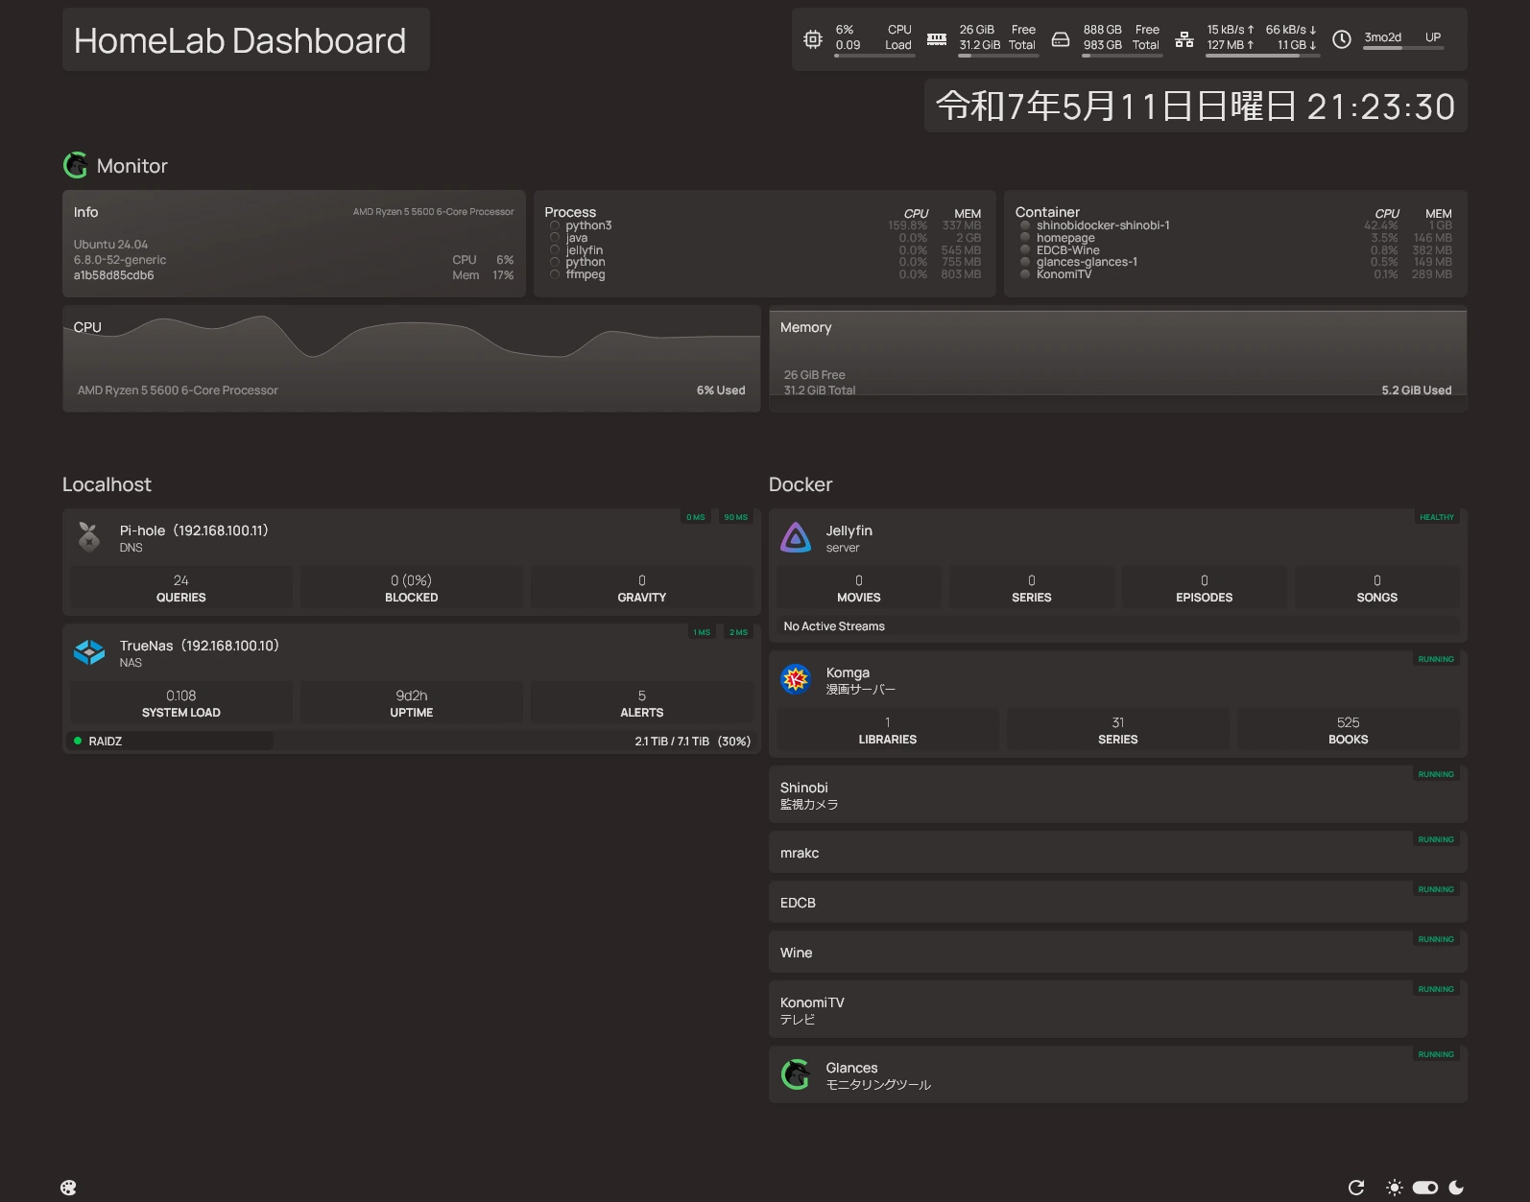Click the memory RAM icon in header

pos(937,39)
